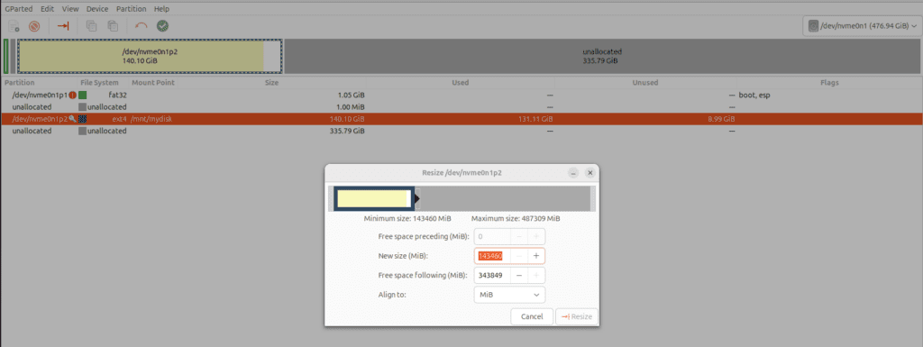The width and height of the screenshot is (923, 347).
Task: Click the narrow green nvme0n1p1 block in disk map
Action: point(6,57)
